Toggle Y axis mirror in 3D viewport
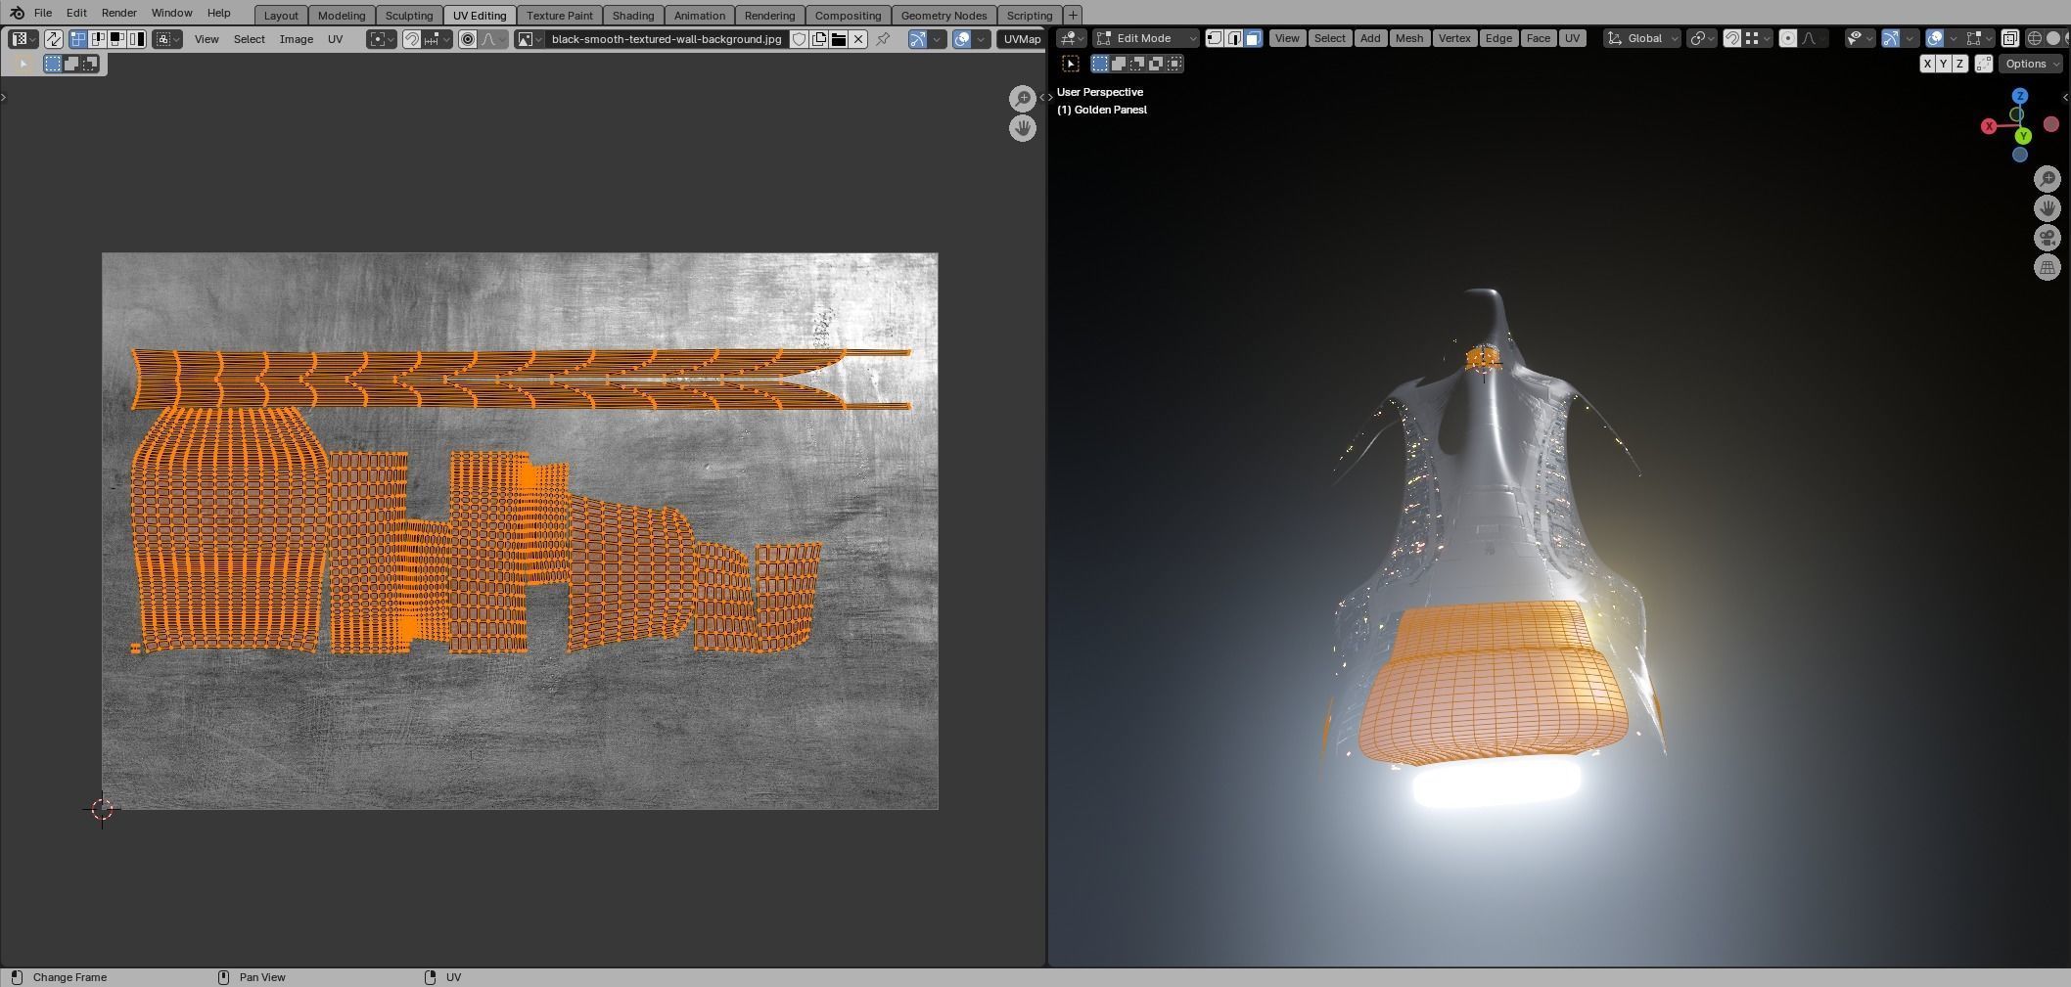 click(x=1944, y=64)
